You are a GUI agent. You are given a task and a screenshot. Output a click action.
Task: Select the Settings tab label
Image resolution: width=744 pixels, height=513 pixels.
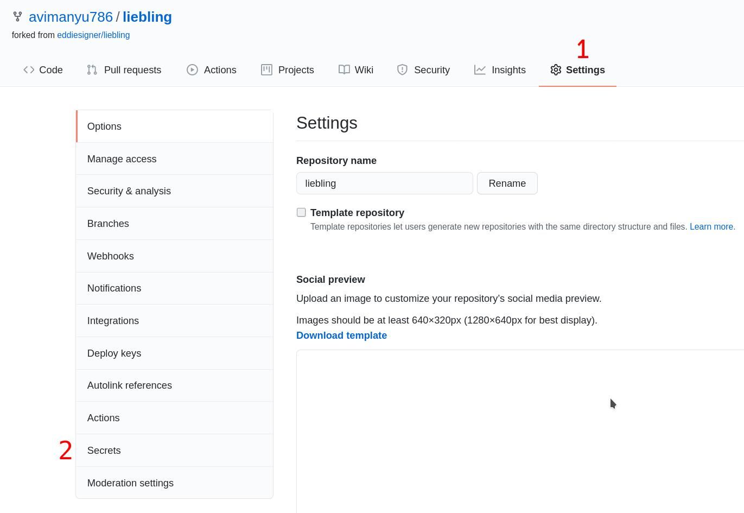point(586,70)
